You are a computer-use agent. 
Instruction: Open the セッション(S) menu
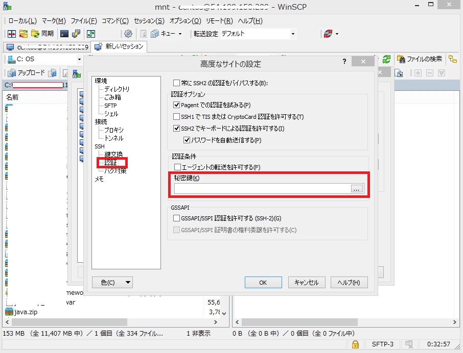point(149,21)
